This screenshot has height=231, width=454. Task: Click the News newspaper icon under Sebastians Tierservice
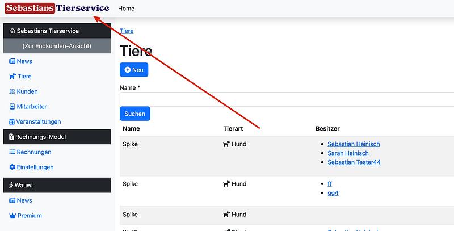click(x=12, y=61)
